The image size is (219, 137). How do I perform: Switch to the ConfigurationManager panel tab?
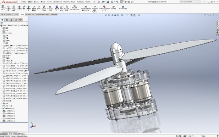point(11,20)
